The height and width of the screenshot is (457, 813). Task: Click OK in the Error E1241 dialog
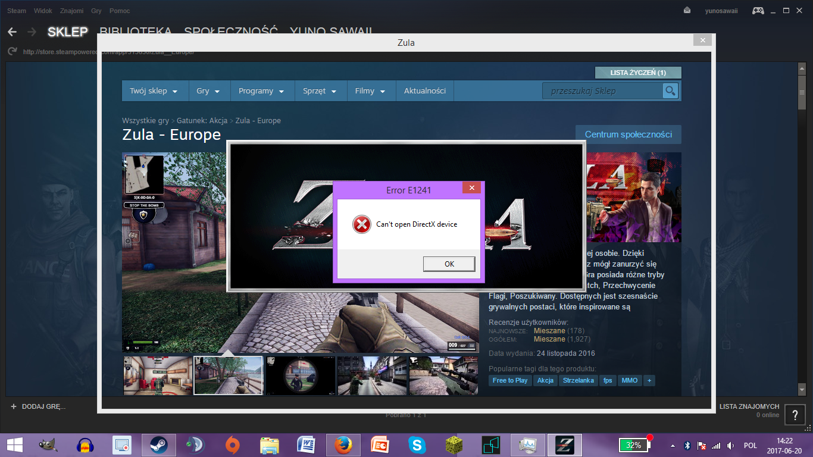pos(449,264)
